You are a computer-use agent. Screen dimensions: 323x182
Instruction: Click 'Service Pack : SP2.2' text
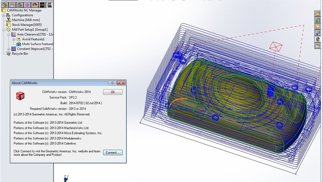63,98
